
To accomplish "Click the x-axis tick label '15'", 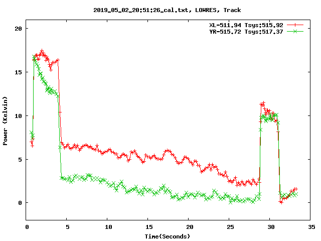I will click(x=149, y=227).
